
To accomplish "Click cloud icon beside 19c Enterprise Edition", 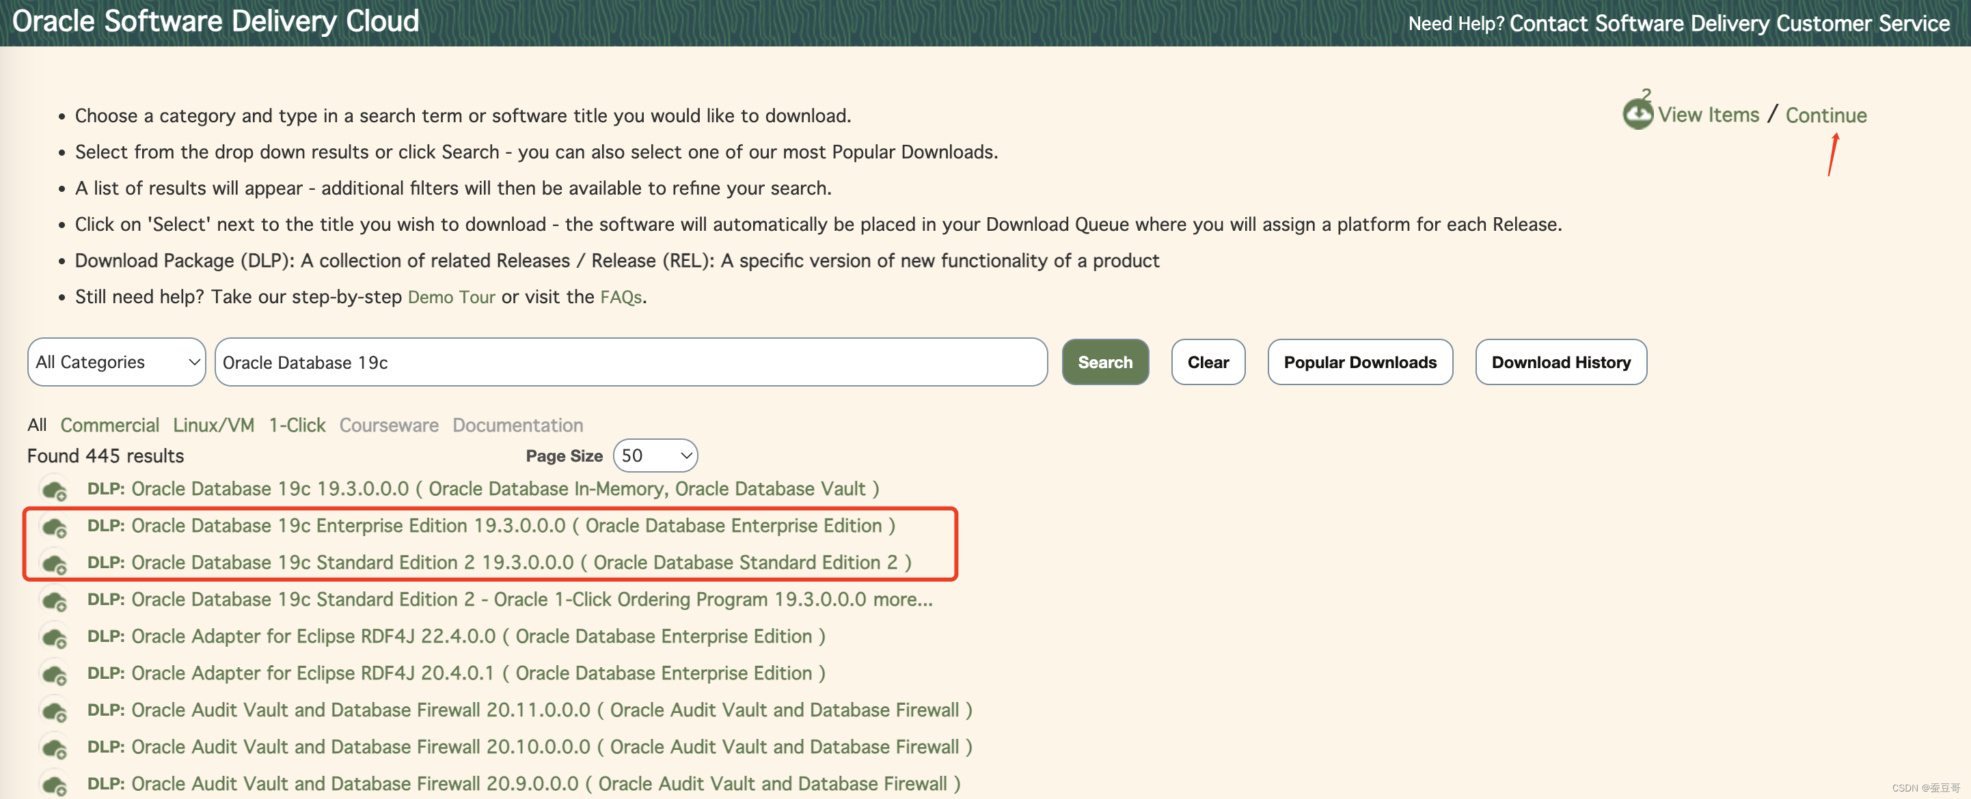I will point(54,527).
